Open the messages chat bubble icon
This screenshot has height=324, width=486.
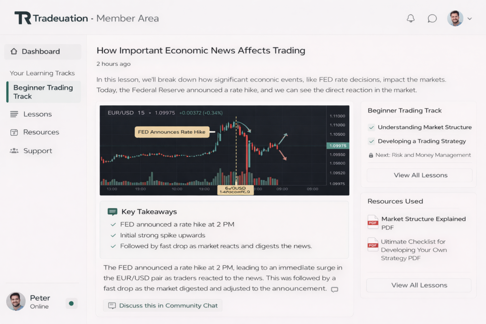(x=432, y=19)
